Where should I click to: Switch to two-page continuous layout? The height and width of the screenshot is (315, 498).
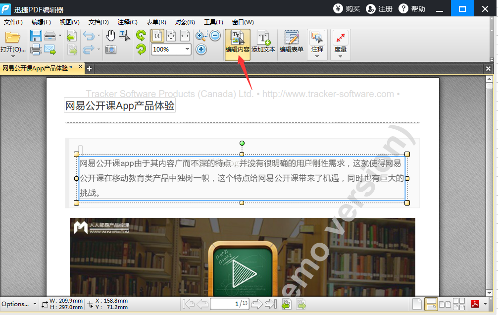pos(459,304)
